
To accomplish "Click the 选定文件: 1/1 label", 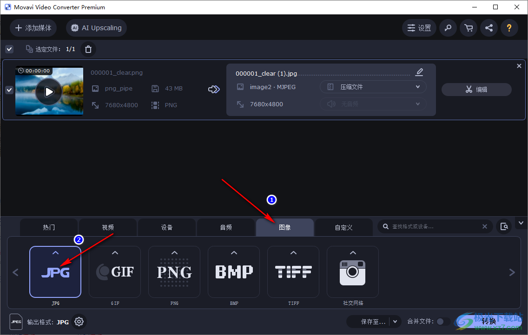I will pos(55,49).
